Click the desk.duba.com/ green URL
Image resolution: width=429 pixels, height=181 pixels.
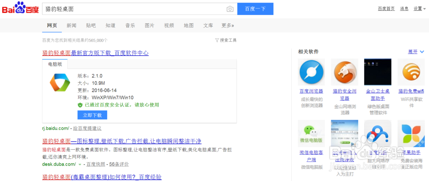coord(59,164)
